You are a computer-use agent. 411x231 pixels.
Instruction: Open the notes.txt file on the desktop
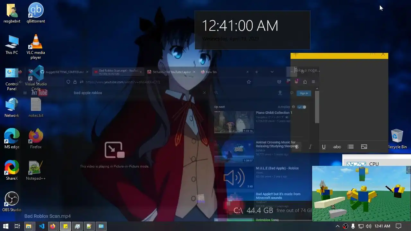click(36, 108)
